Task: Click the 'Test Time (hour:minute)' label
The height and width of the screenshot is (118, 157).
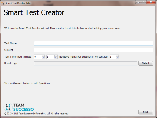Action: click(x=18, y=57)
